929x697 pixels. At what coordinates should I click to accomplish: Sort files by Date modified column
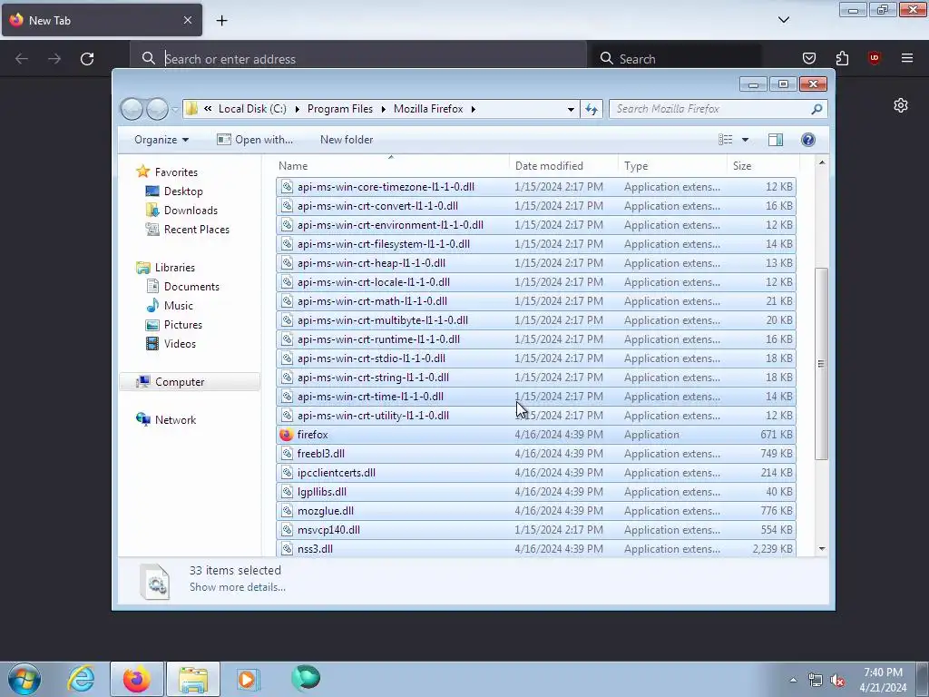pyautogui.click(x=563, y=166)
